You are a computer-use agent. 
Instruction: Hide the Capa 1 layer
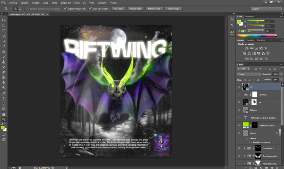pos(239,133)
